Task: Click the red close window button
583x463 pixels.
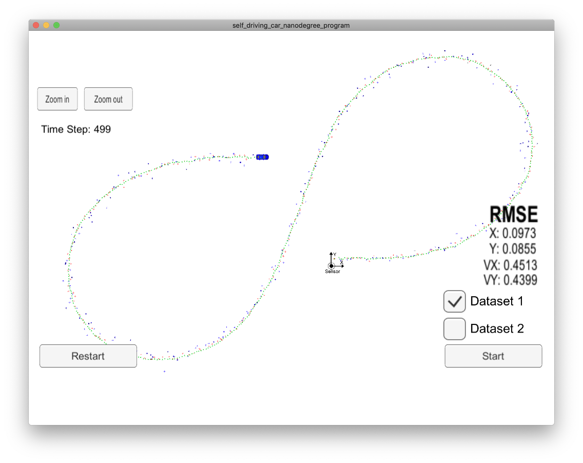Action: pos(36,25)
